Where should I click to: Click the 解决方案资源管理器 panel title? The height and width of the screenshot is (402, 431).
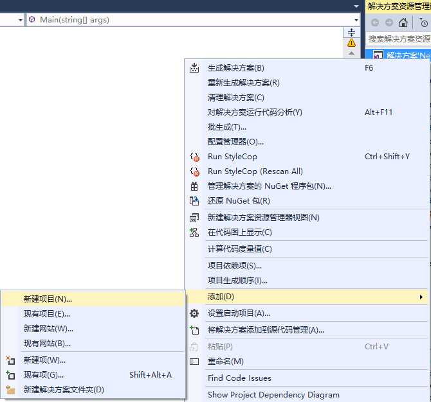(x=399, y=6)
